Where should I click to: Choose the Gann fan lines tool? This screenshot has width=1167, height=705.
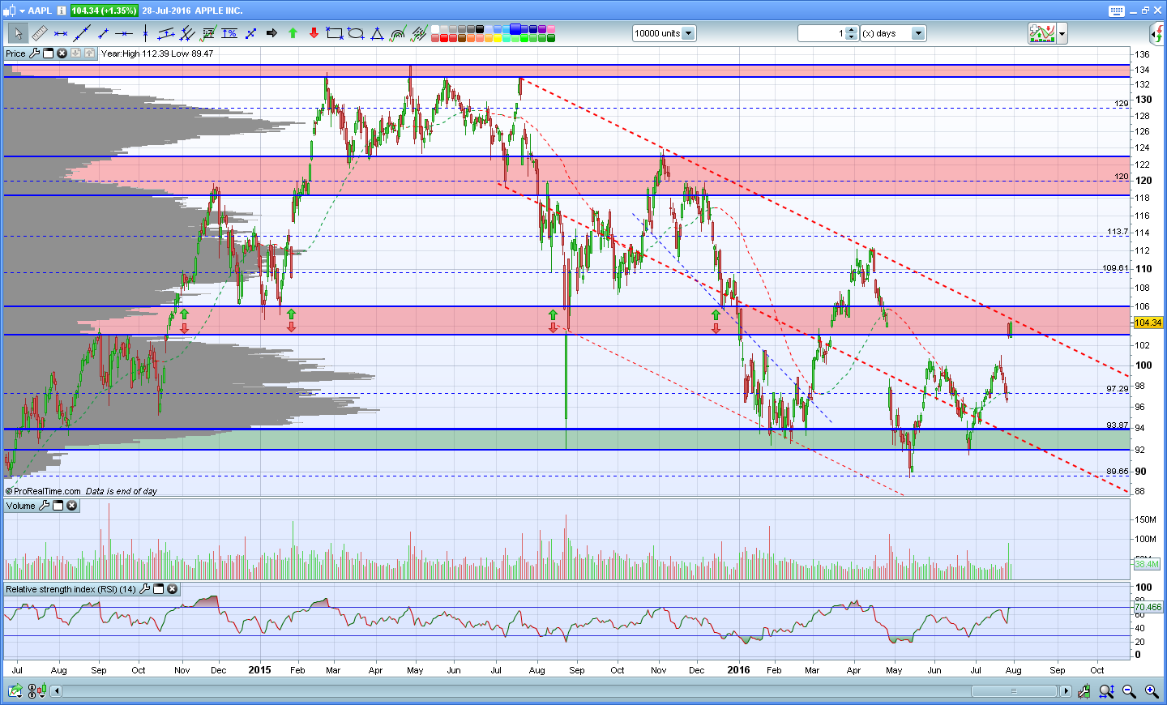(x=419, y=33)
